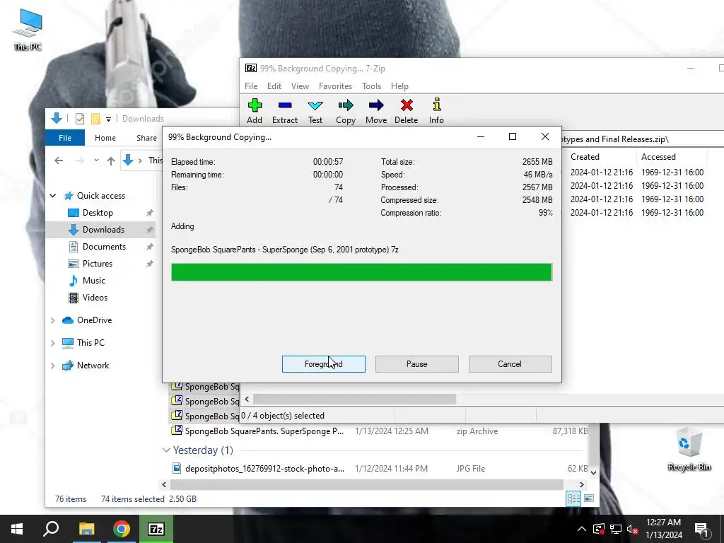Select the This PC desktop icon
The width and height of the screenshot is (724, 543).
click(x=28, y=30)
